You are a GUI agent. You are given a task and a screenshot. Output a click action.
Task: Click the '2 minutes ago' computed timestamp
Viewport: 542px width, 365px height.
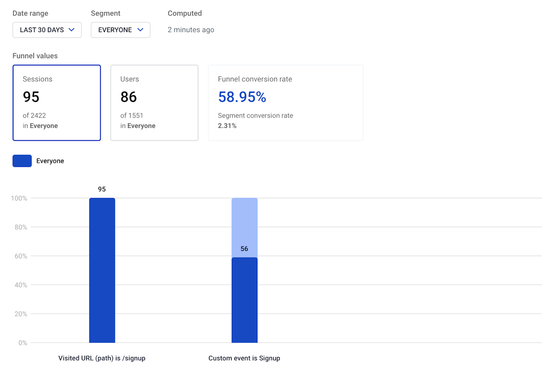191,30
